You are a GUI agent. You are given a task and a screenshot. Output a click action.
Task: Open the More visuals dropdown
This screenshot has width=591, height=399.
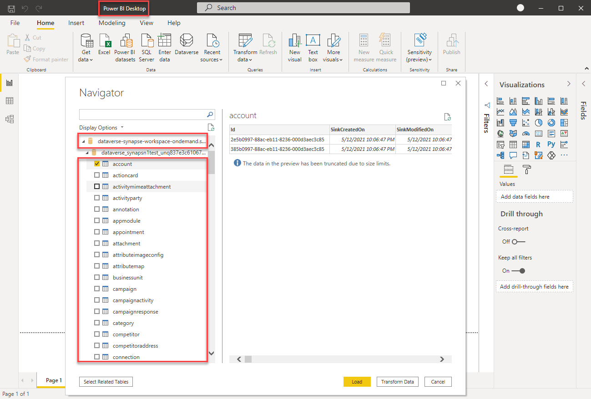(x=333, y=47)
